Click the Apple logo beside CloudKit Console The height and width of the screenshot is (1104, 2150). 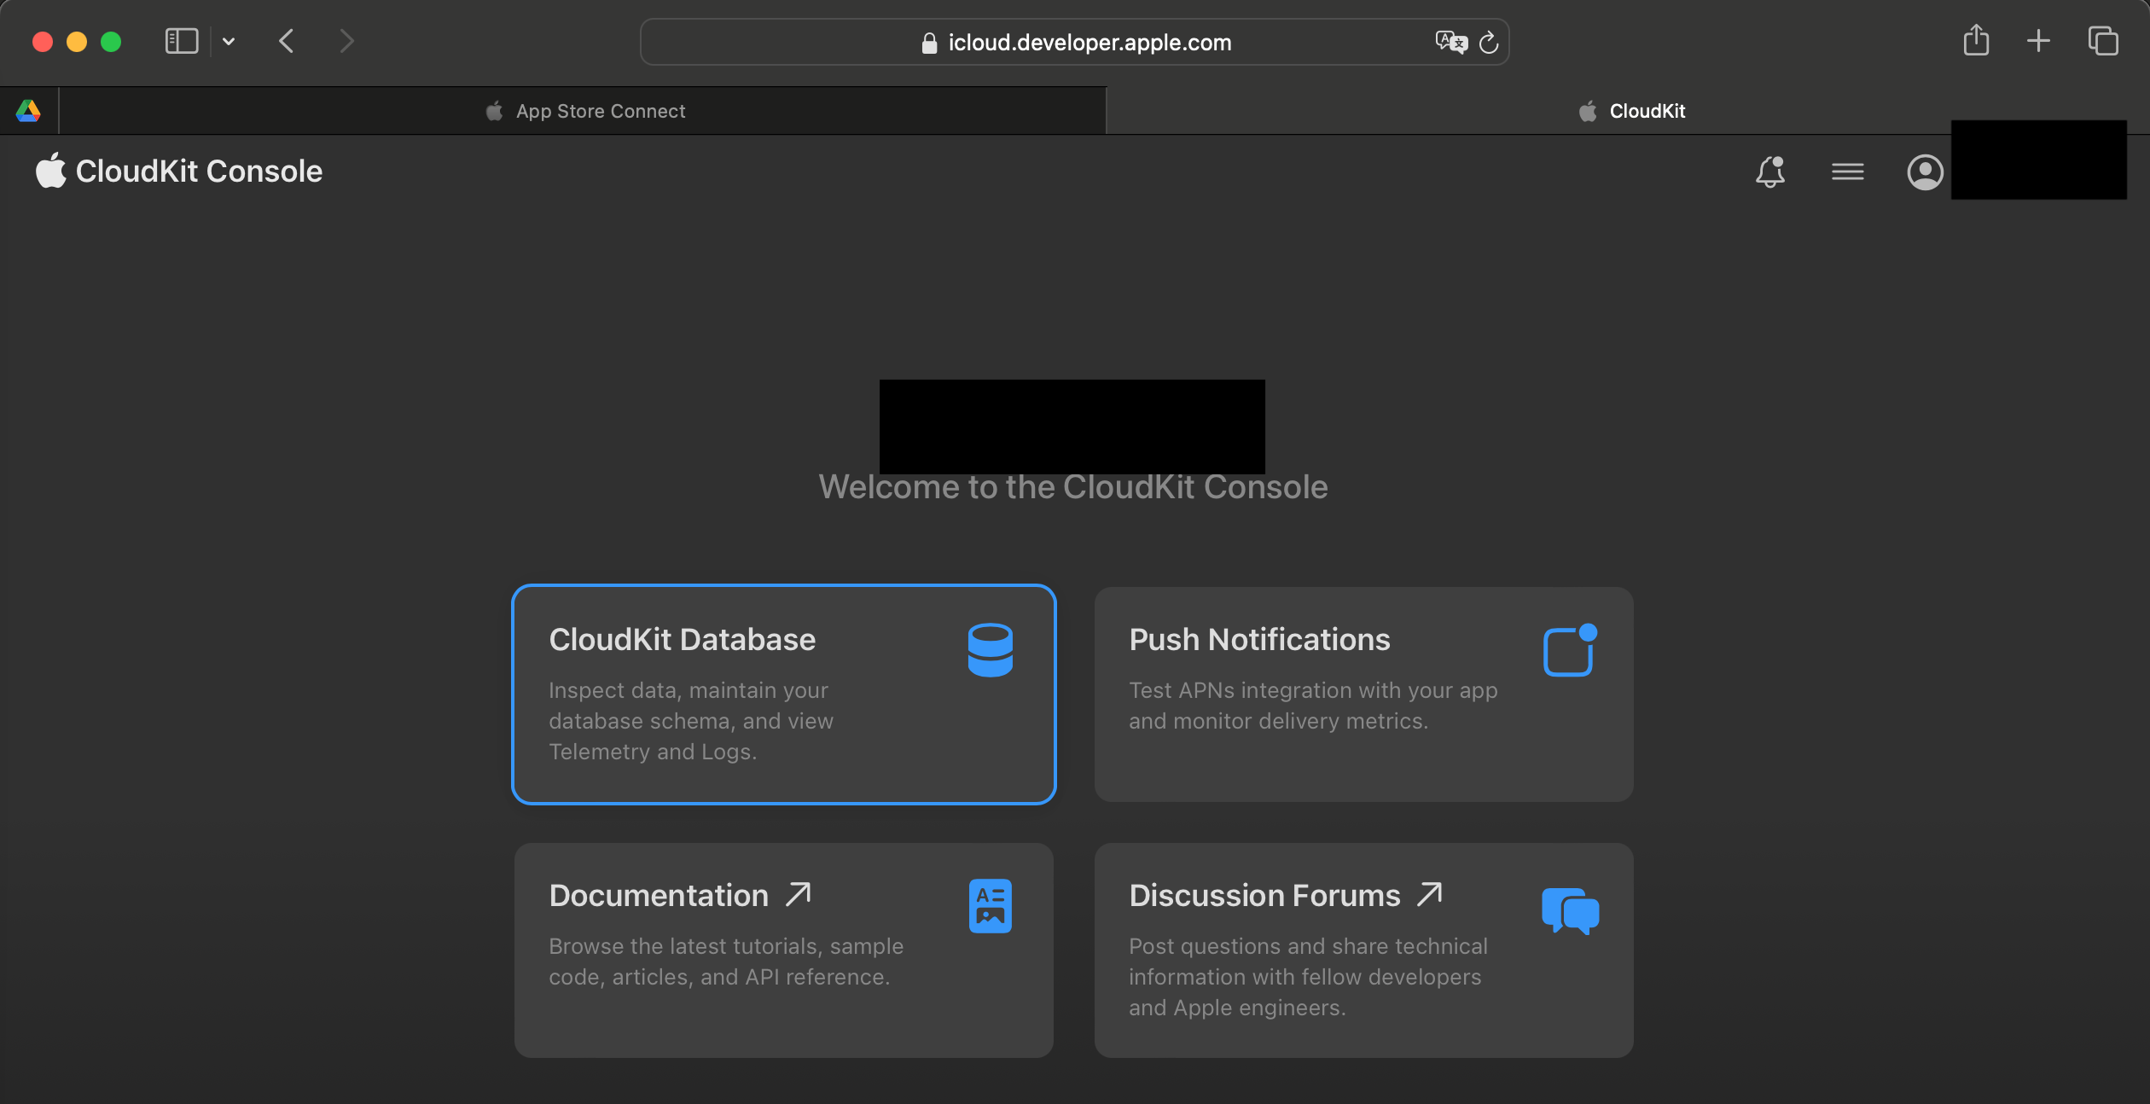50,170
